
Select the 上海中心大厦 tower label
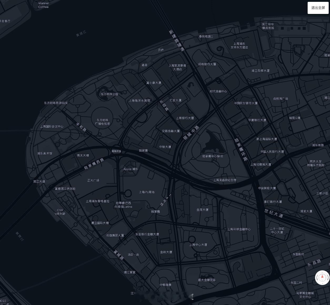[198, 245]
